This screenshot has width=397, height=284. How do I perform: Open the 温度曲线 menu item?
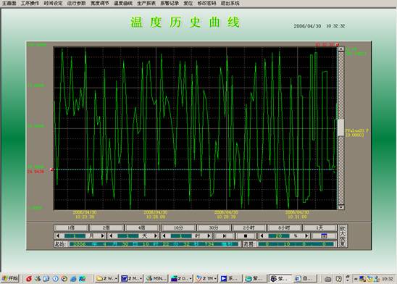(123, 4)
